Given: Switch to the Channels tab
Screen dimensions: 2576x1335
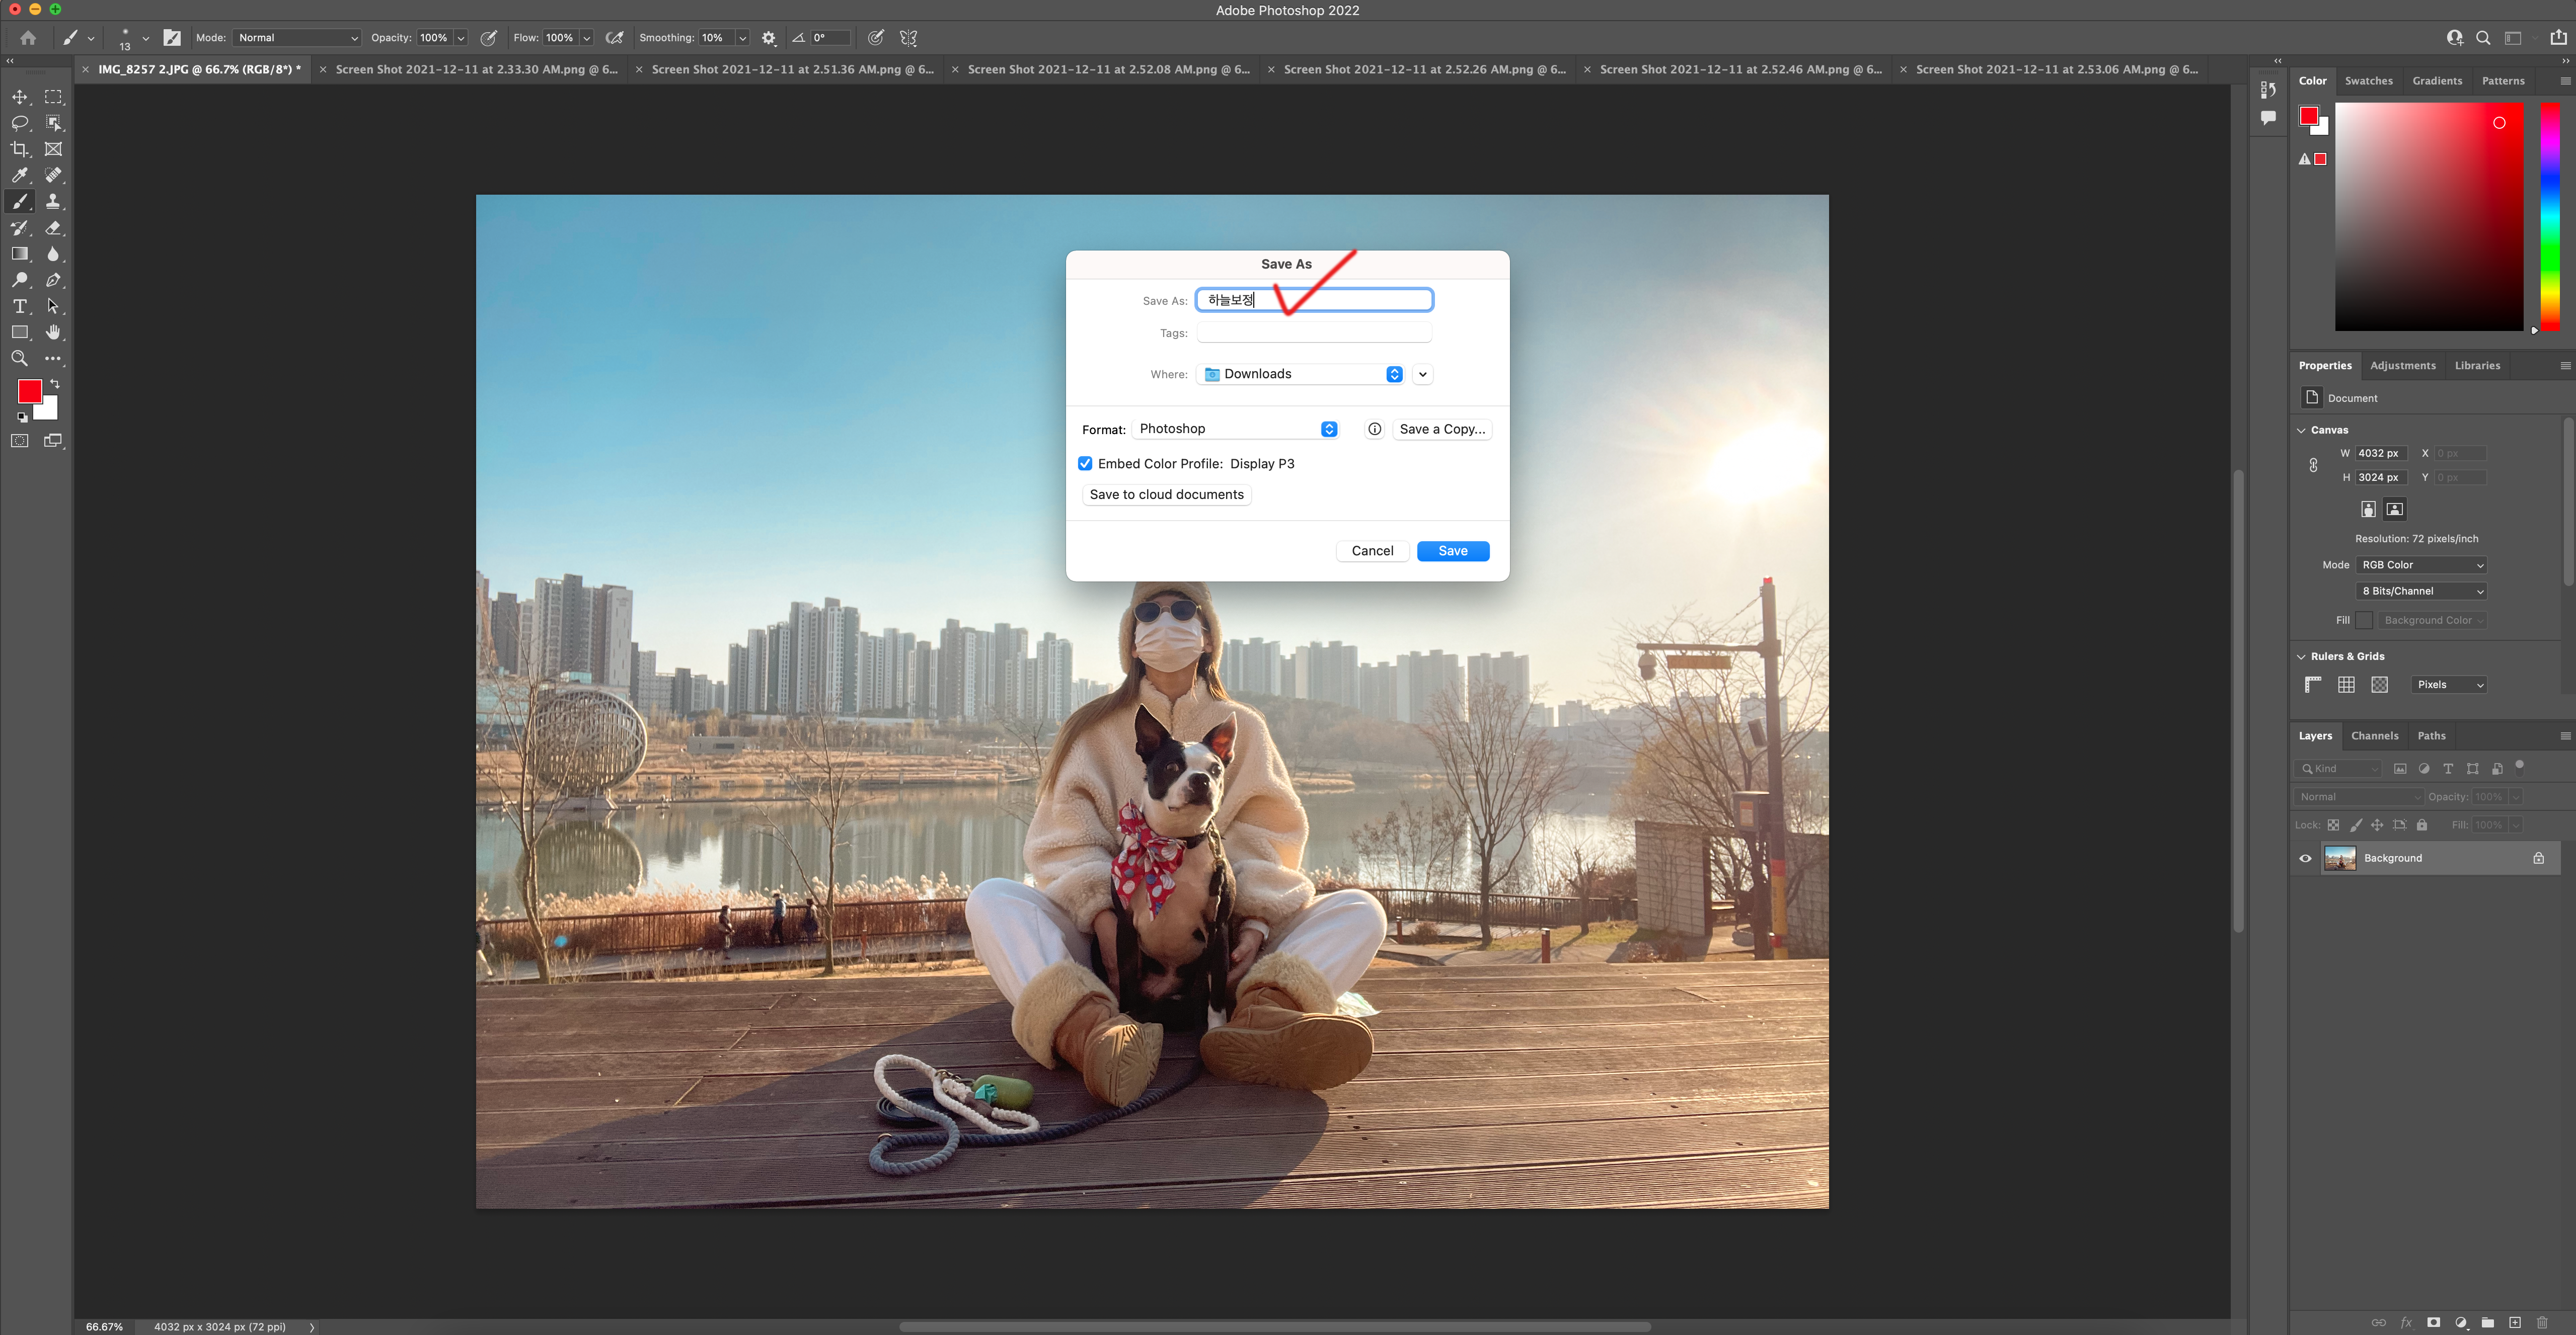Looking at the screenshot, I should pos(2374,735).
